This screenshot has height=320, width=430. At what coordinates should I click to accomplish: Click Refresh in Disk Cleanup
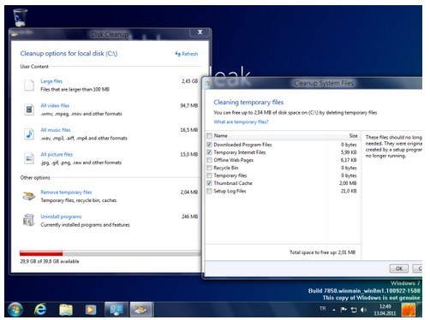[x=187, y=54]
